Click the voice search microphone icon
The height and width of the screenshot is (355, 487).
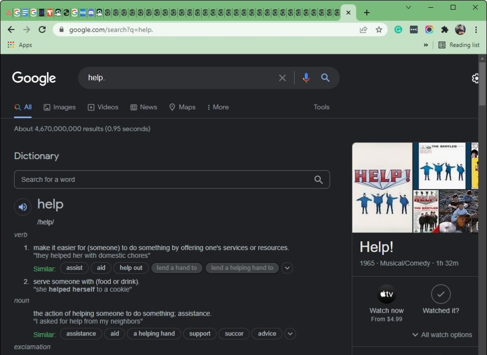point(306,78)
